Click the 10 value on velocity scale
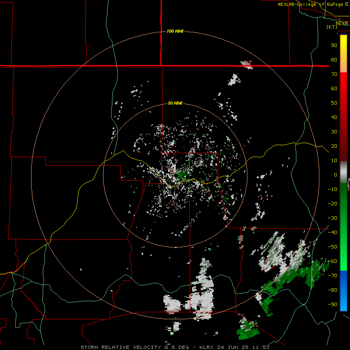The image size is (350, 350). click(334, 161)
